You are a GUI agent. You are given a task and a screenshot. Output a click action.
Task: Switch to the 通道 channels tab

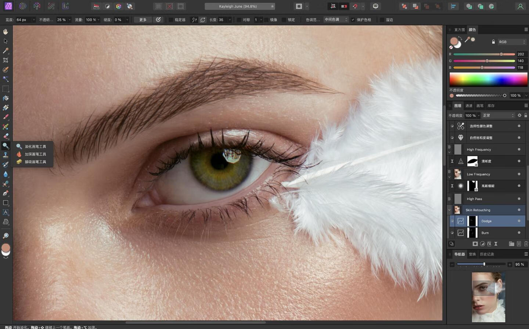pos(469,106)
